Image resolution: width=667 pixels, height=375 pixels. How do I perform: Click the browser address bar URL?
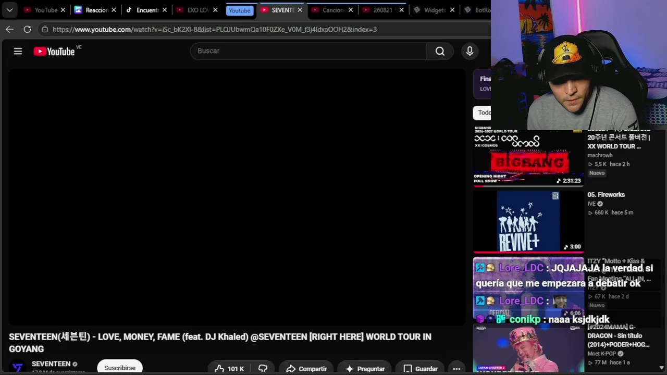coord(215,29)
